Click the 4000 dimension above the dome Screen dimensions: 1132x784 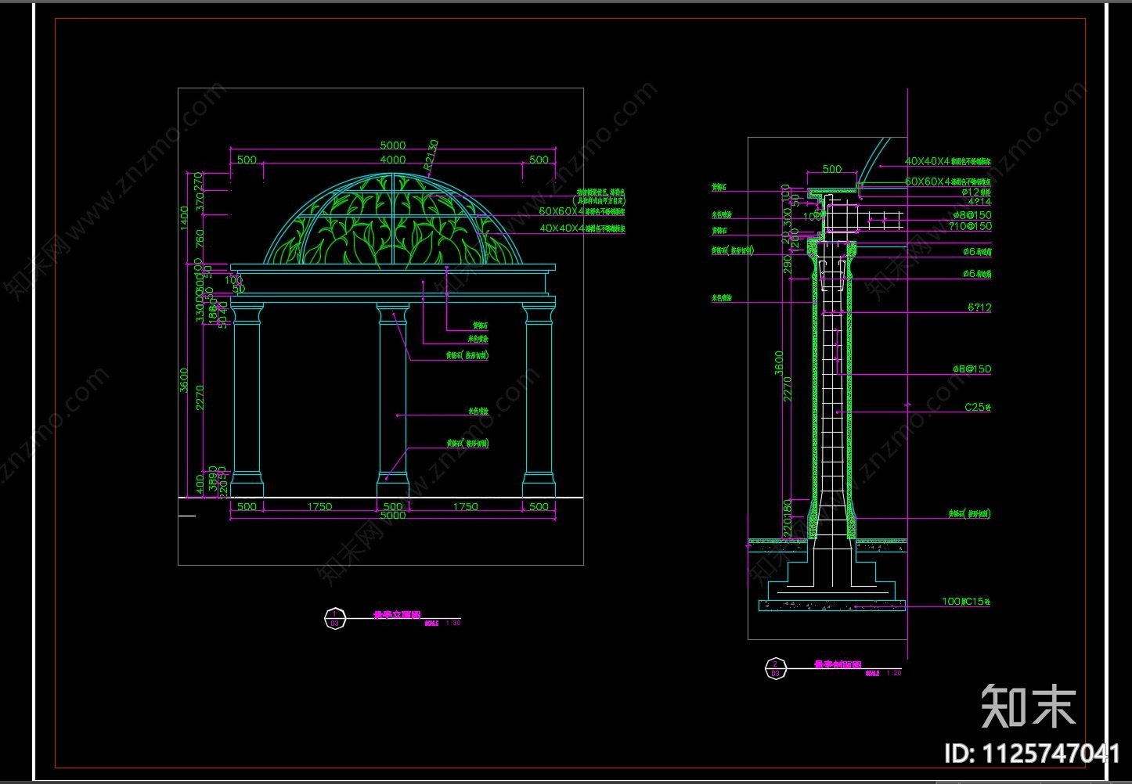click(393, 159)
